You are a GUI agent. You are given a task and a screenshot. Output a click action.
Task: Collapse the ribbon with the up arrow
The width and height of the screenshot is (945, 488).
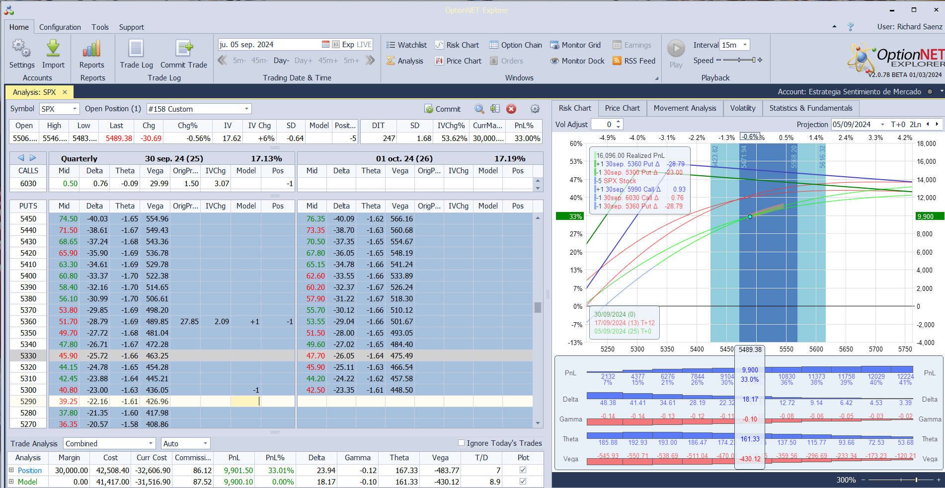[834, 27]
